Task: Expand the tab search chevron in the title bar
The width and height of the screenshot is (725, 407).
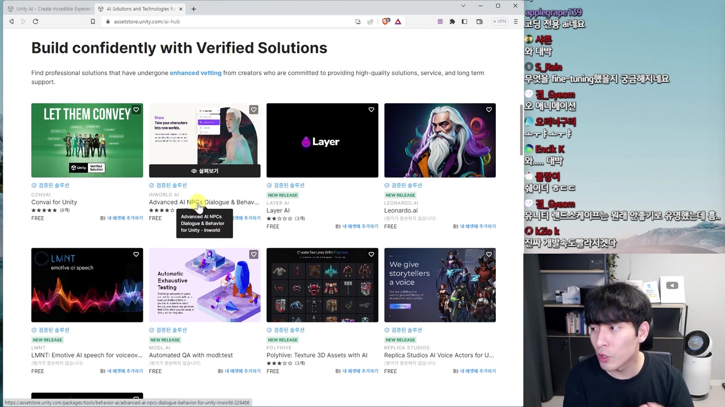Action: [463, 6]
